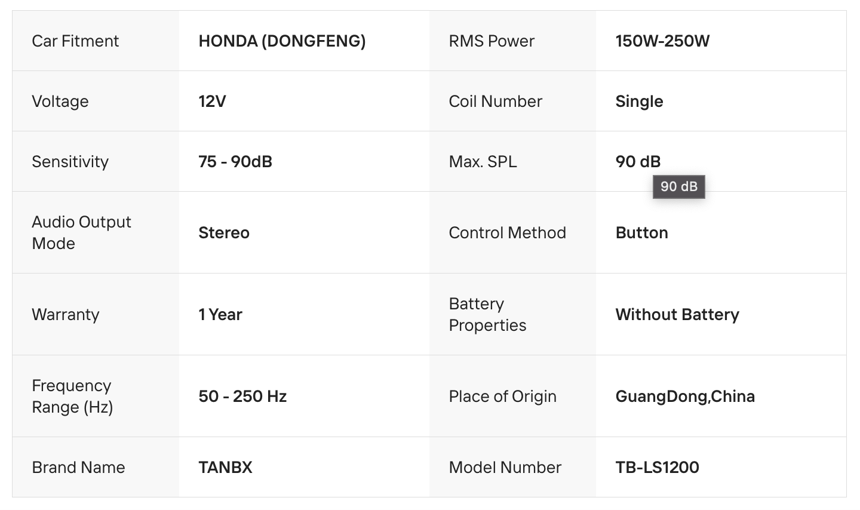This screenshot has width=860, height=510.
Task: Click the GuangDong,China origin value
Action: 685,397
